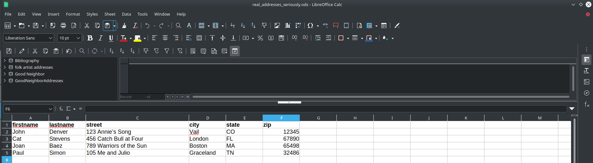Click the formula equals sign button

click(81, 109)
